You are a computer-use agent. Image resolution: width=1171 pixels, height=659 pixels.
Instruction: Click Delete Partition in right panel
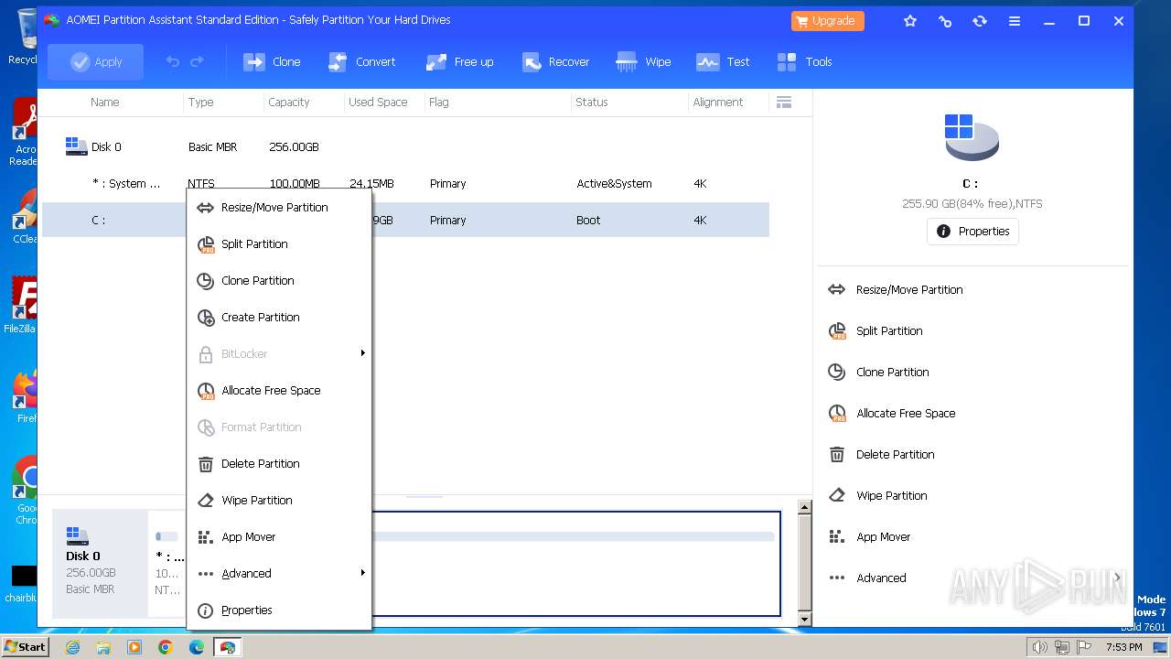point(882,455)
